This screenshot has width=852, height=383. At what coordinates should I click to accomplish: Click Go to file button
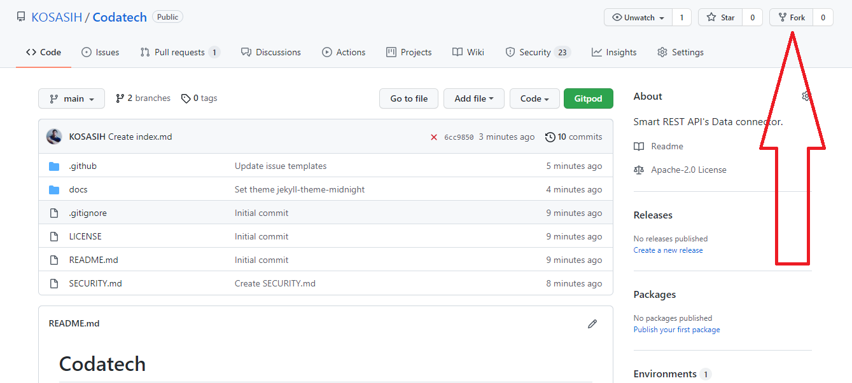tap(409, 98)
